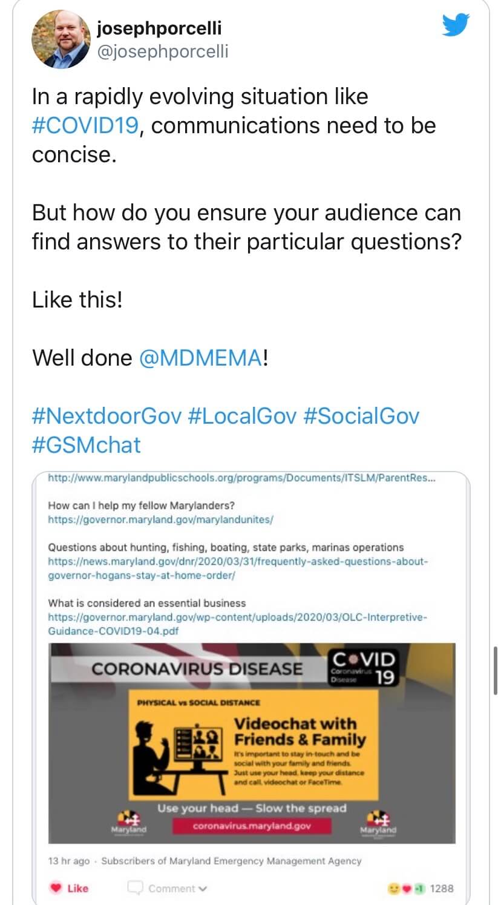Screen dimensions: 501x905
Task: Click the Twitter bird logo
Action: pyautogui.click(x=456, y=26)
